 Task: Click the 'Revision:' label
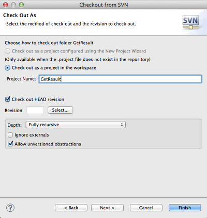(14, 111)
